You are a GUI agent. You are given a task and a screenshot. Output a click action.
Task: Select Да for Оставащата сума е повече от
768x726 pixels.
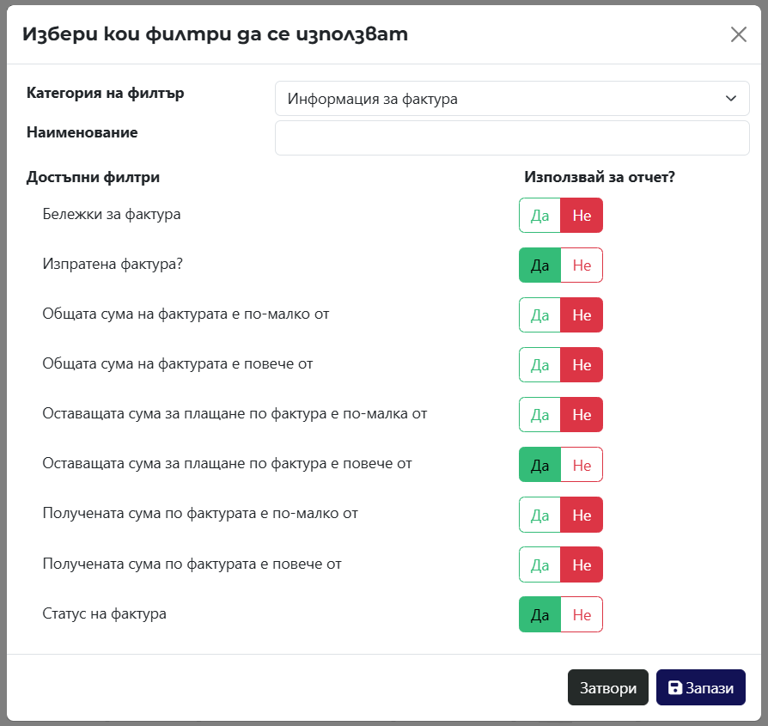tap(539, 465)
